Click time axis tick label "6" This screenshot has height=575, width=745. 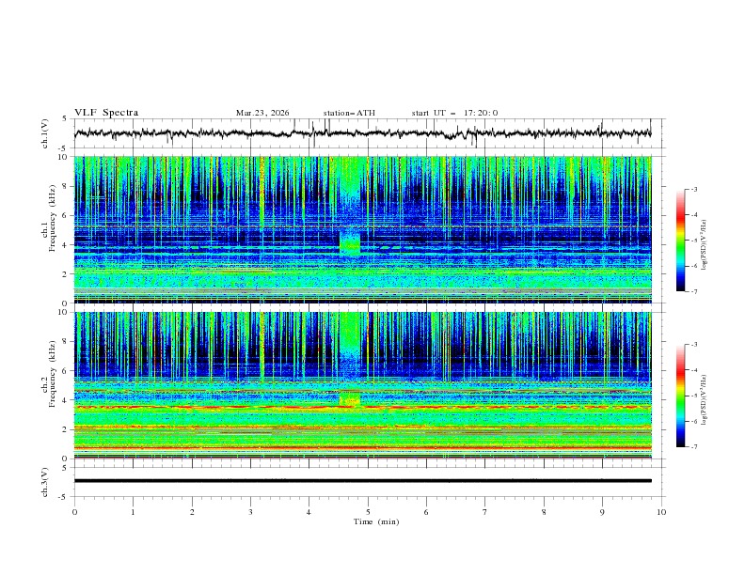tap(426, 512)
